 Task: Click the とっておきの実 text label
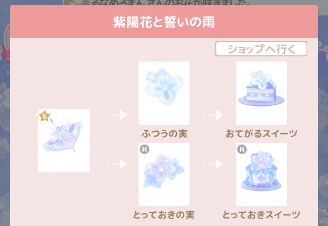pos(164,215)
